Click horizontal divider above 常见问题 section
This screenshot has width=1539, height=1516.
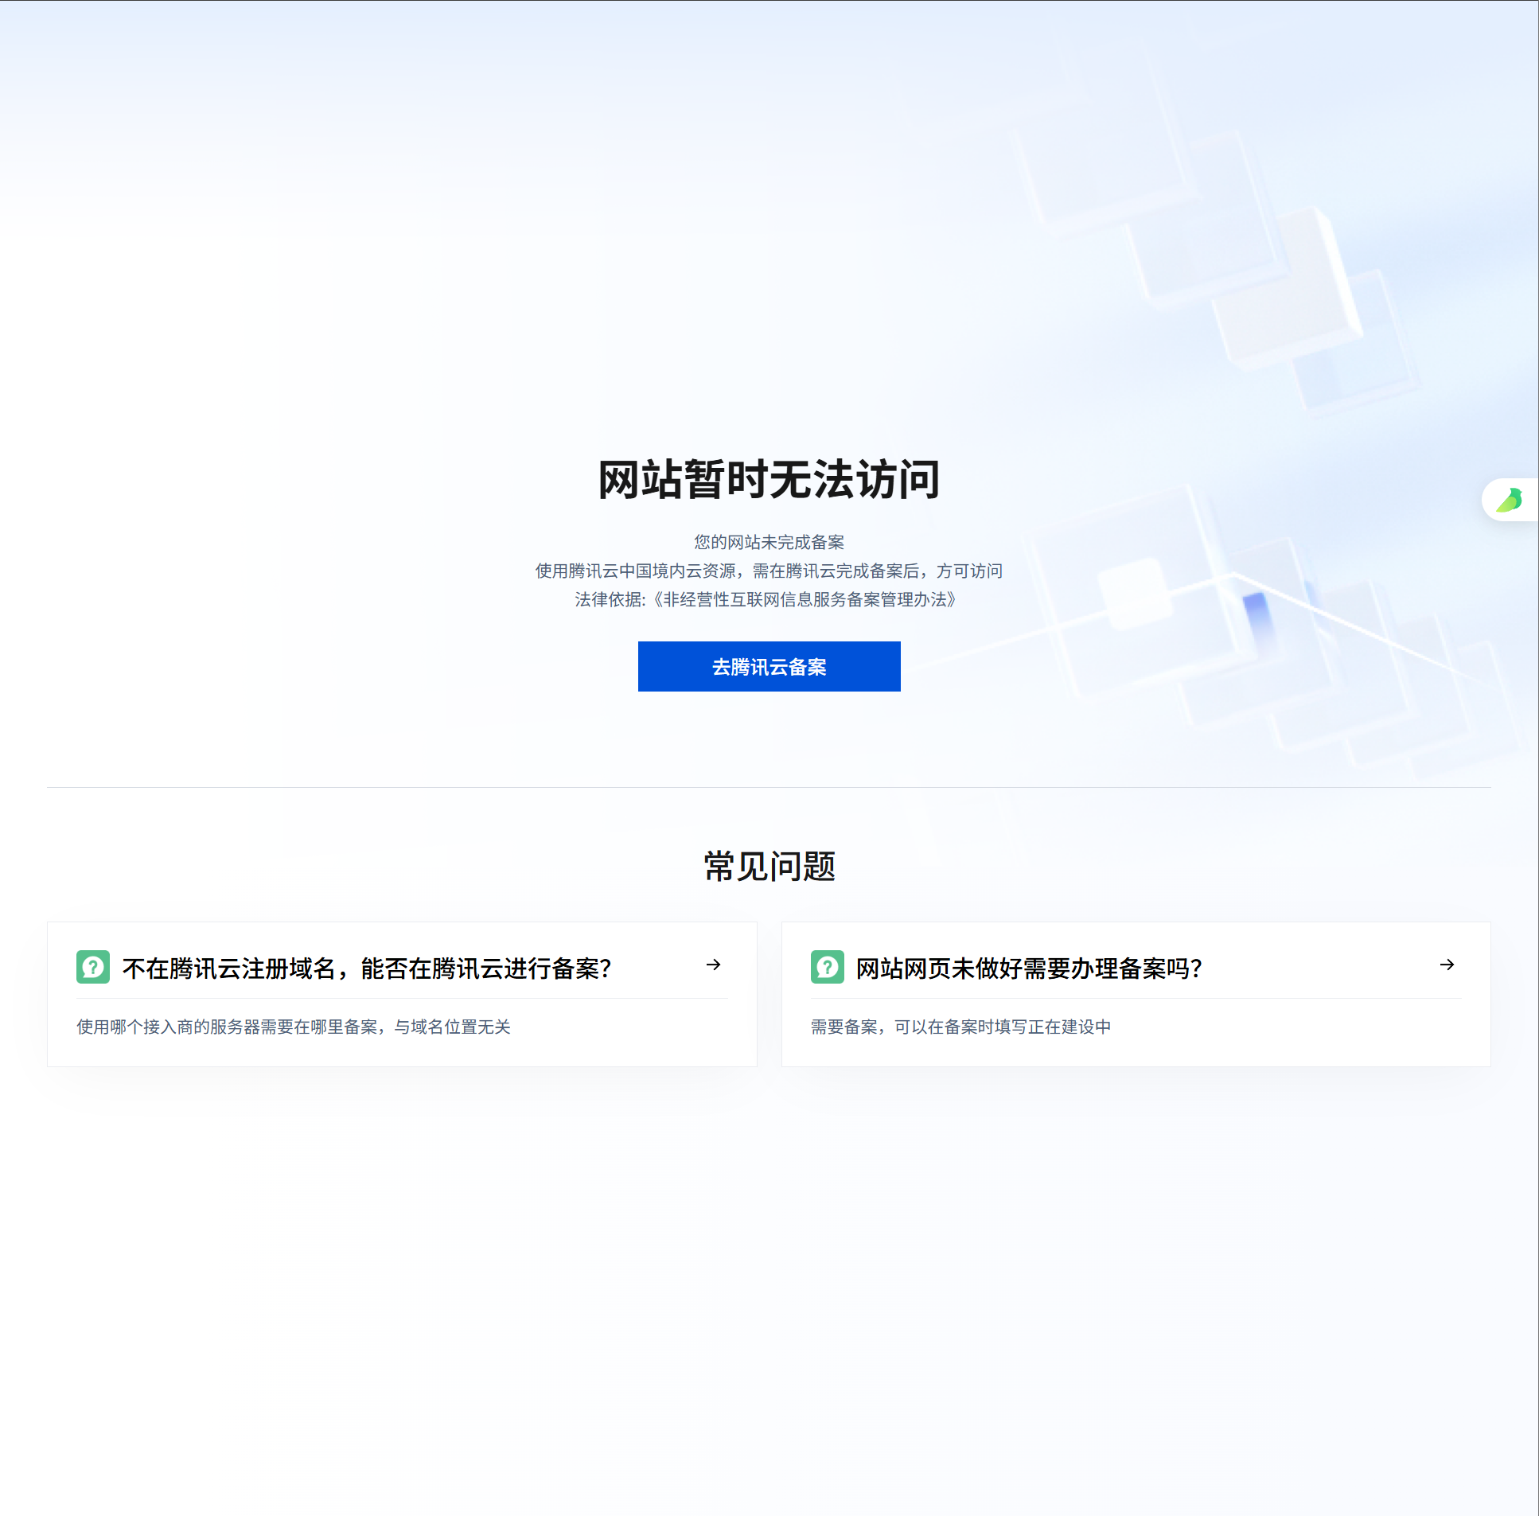click(769, 788)
